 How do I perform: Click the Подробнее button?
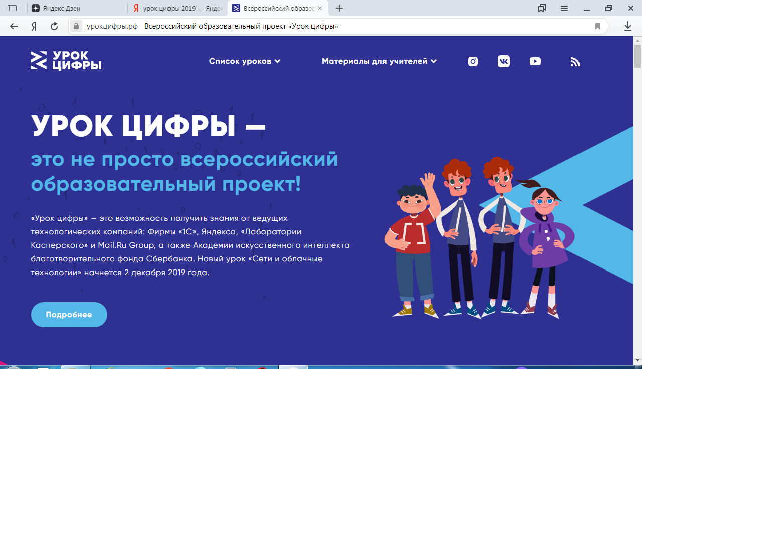click(69, 315)
